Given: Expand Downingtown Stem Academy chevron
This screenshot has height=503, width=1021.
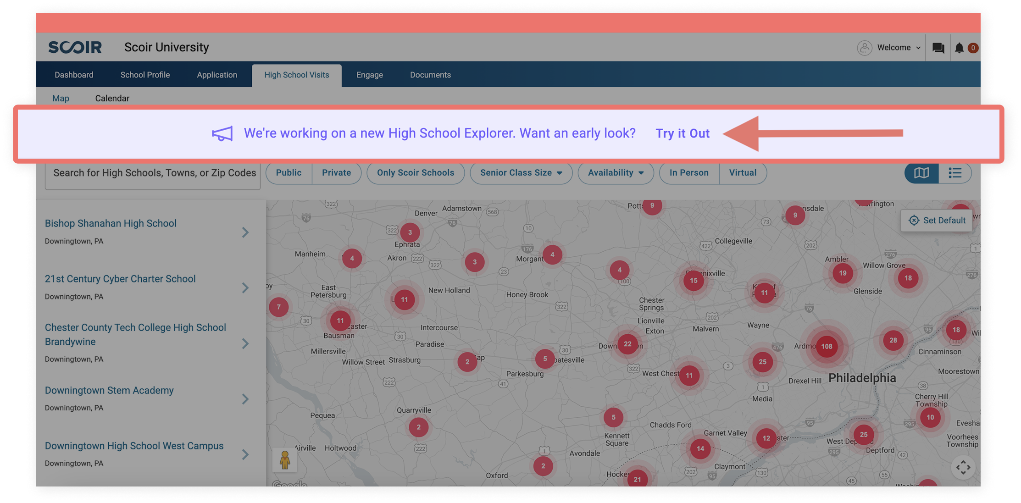Looking at the screenshot, I should click(x=245, y=399).
